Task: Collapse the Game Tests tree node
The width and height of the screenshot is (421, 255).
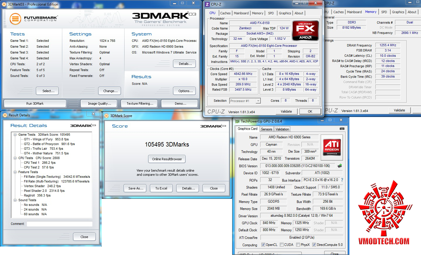Action: coord(15,135)
